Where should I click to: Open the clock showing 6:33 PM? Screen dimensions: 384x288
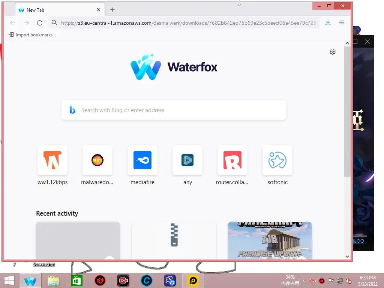(367, 281)
